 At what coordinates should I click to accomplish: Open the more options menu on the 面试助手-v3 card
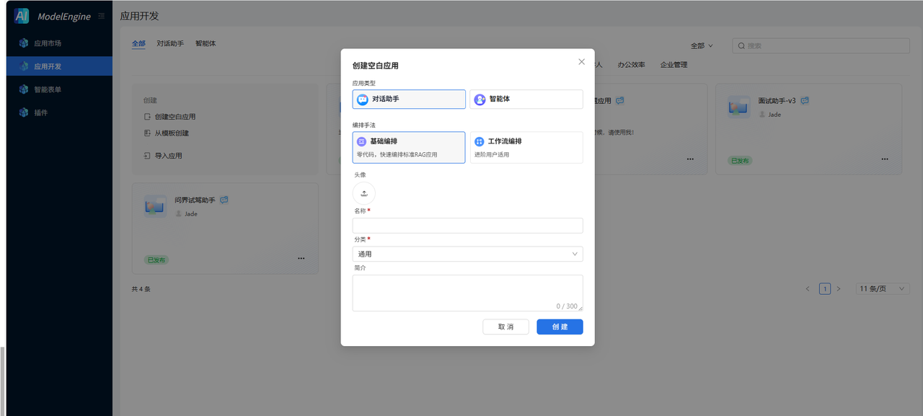[x=884, y=159]
